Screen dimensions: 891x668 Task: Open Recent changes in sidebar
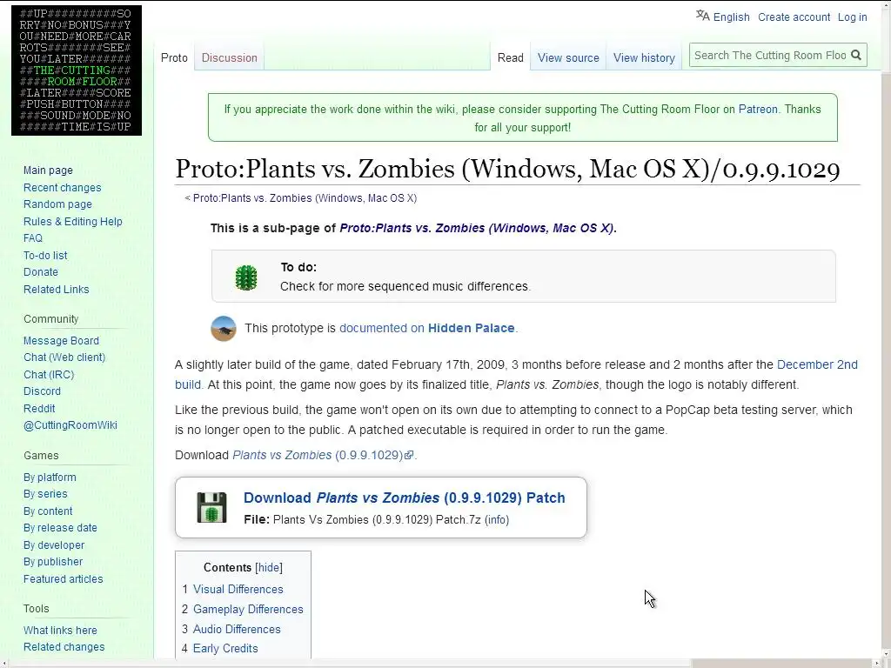tap(63, 188)
